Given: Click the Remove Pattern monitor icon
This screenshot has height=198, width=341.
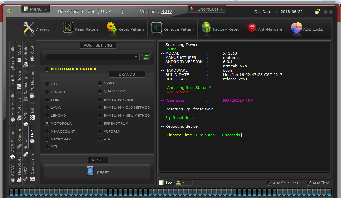Looking at the screenshot, I should (156, 28).
